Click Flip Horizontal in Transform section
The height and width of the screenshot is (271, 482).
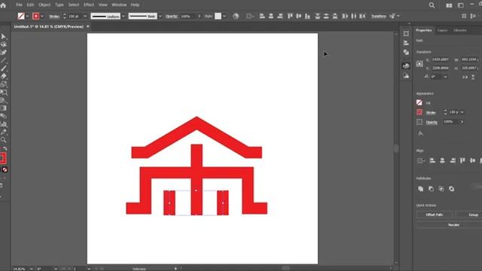pyautogui.click(x=465, y=77)
